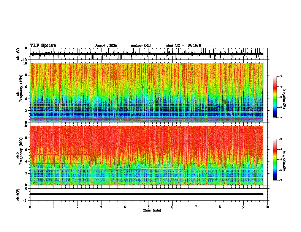
Task: Click the "-3" label on ch.1 colorbar
Action: 280,76
